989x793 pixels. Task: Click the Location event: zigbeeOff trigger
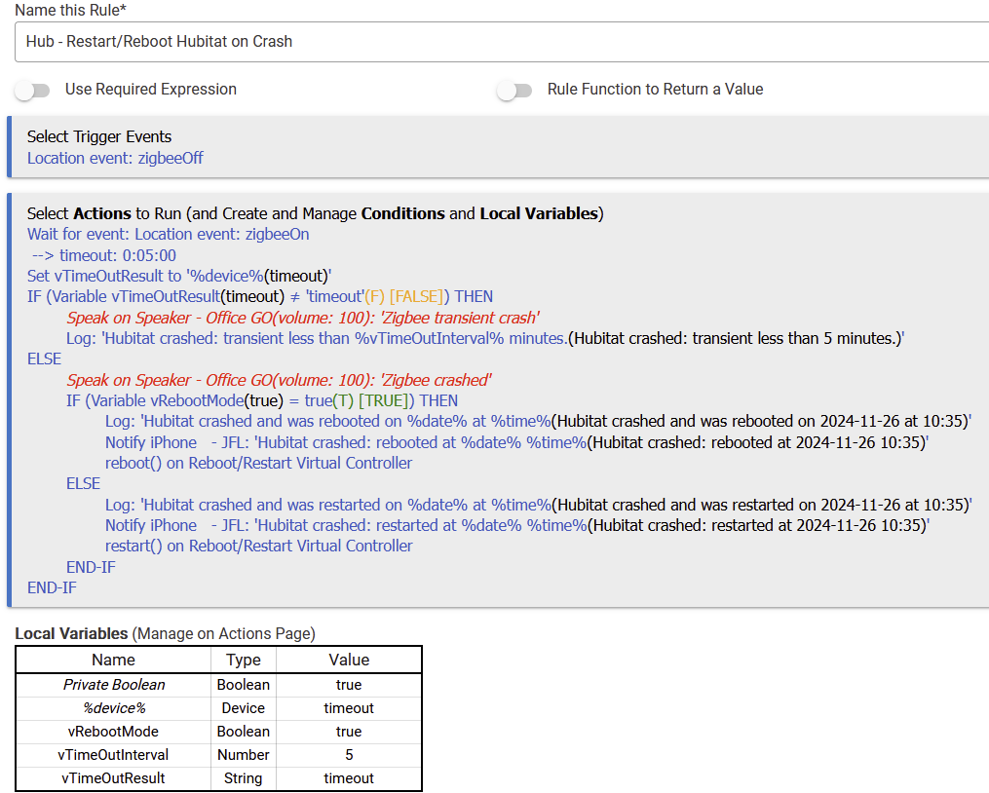pyautogui.click(x=115, y=158)
